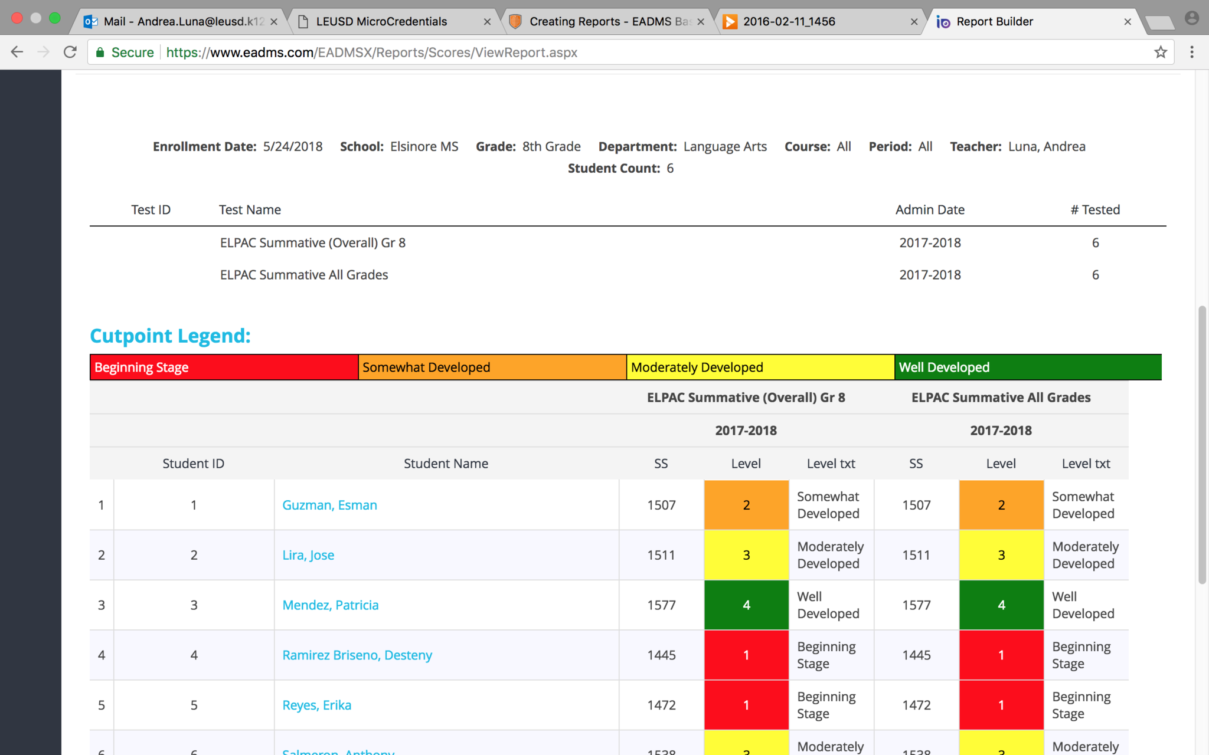Click the green Well Developed legend swatch
1209x755 pixels.
pyautogui.click(x=1028, y=367)
